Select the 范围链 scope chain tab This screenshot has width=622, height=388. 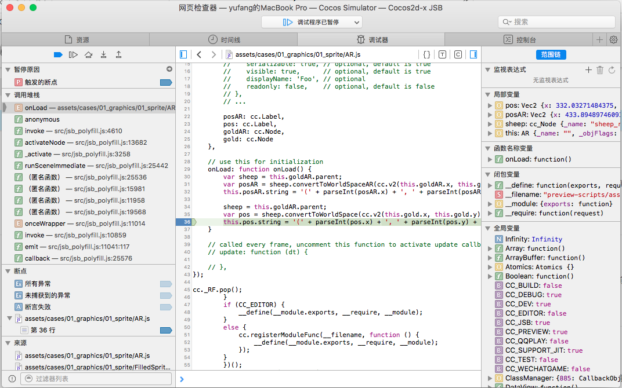(551, 54)
